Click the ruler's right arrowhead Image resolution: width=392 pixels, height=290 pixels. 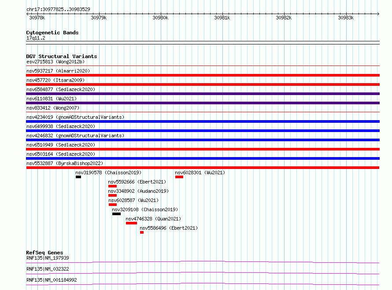[378, 14]
